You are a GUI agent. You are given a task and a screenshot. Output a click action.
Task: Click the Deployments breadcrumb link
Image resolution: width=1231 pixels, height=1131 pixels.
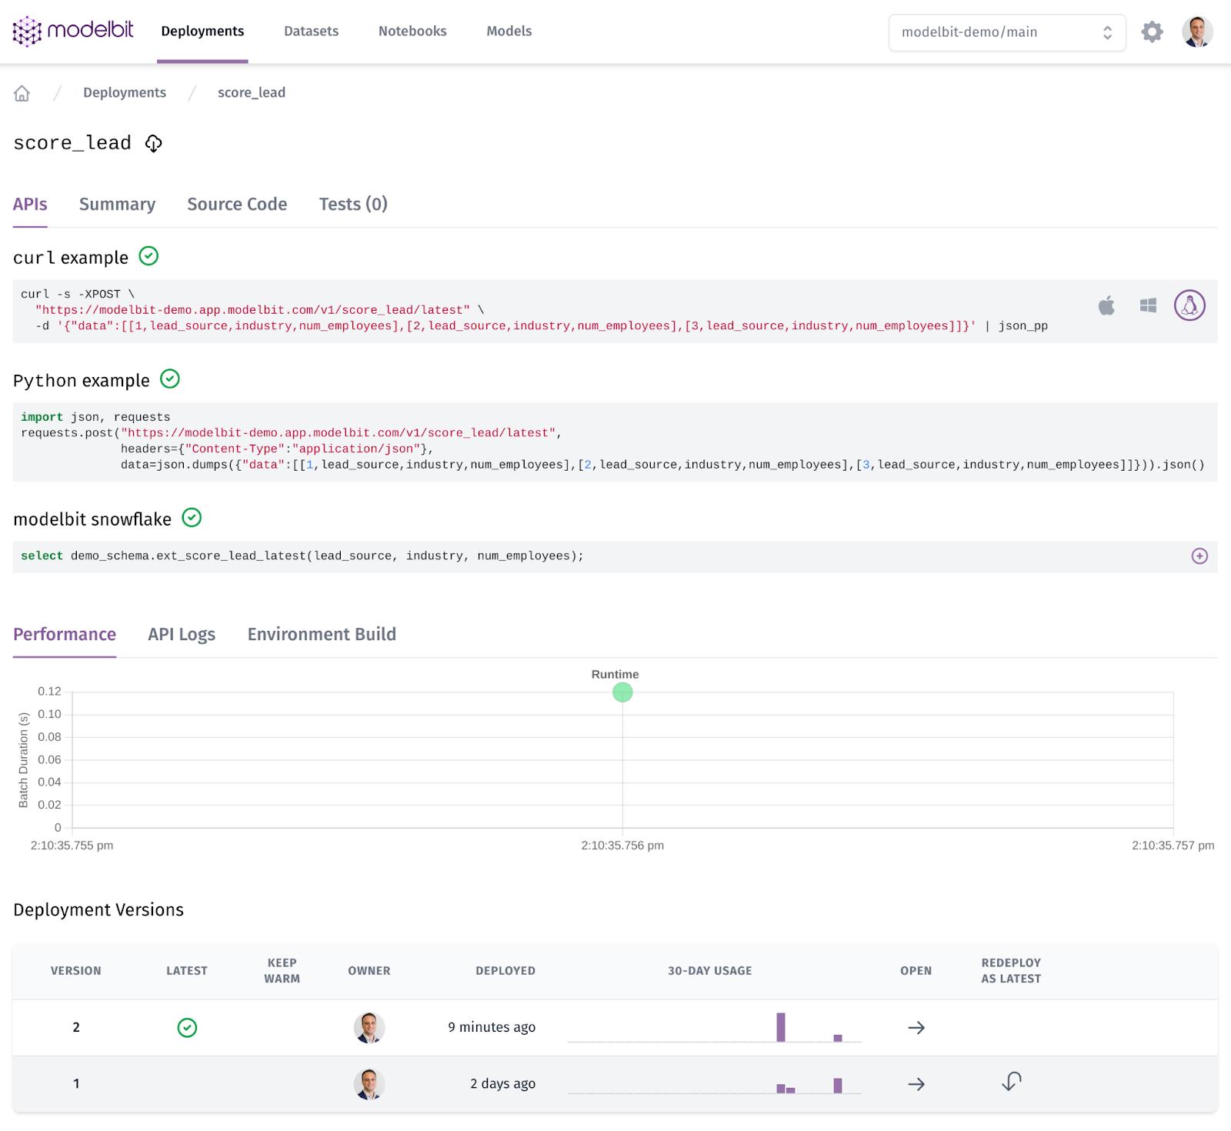coord(125,93)
